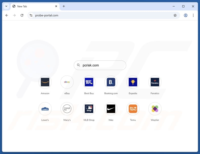Click the Nike text label

(111, 120)
